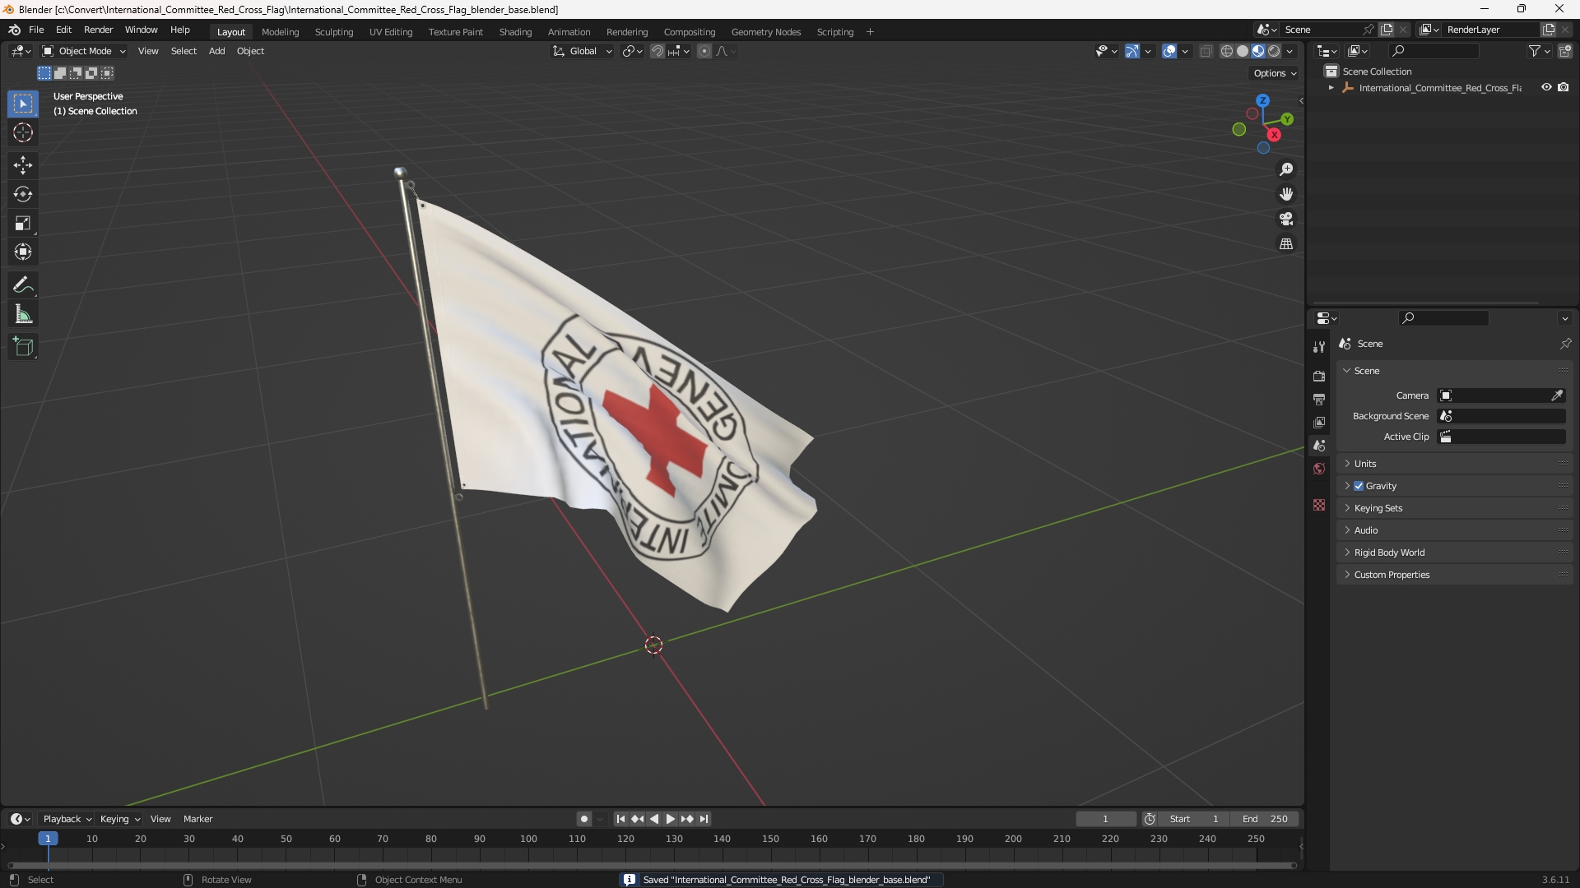Play the animation in reverse
Screen dimensions: 1580x888
[x=654, y=819]
